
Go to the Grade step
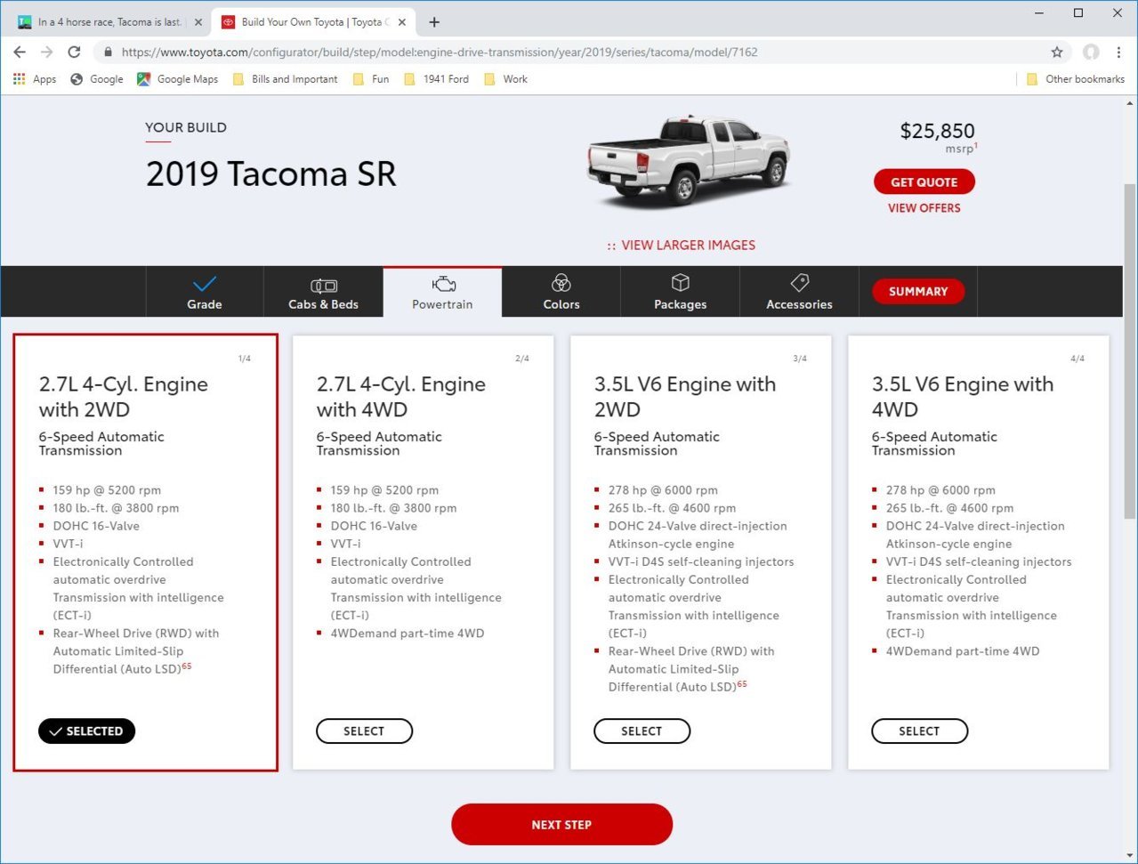click(205, 292)
